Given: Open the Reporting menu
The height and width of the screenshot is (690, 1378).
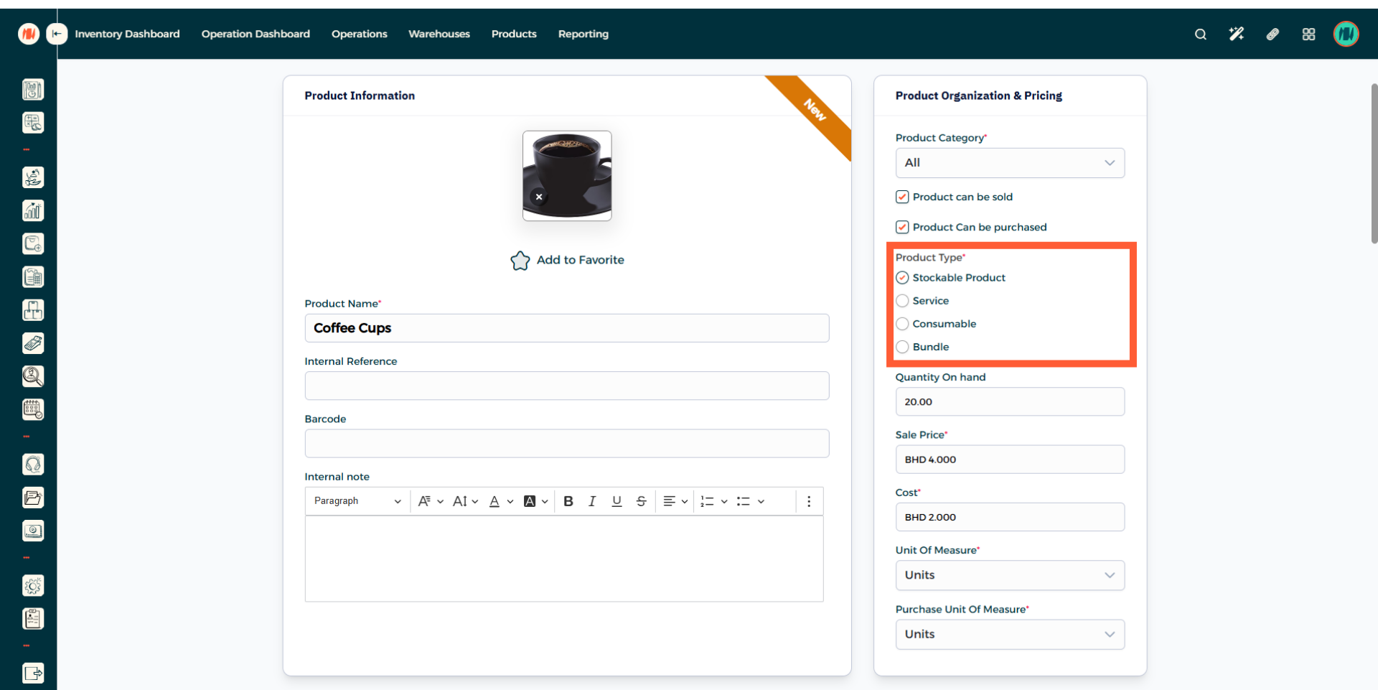Looking at the screenshot, I should click(583, 34).
